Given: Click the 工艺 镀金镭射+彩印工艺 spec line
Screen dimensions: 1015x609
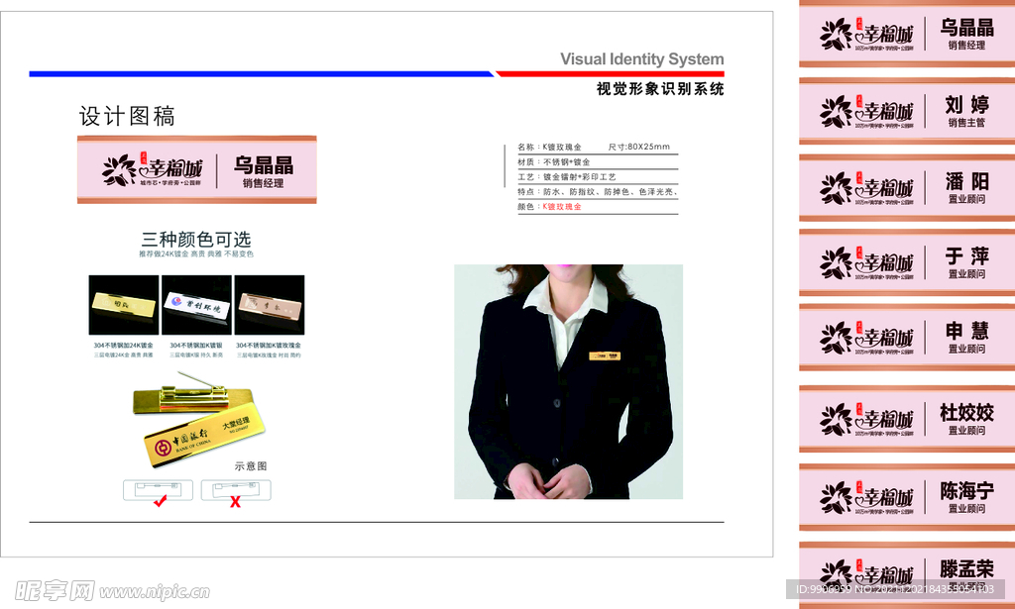Looking at the screenshot, I should [566, 176].
